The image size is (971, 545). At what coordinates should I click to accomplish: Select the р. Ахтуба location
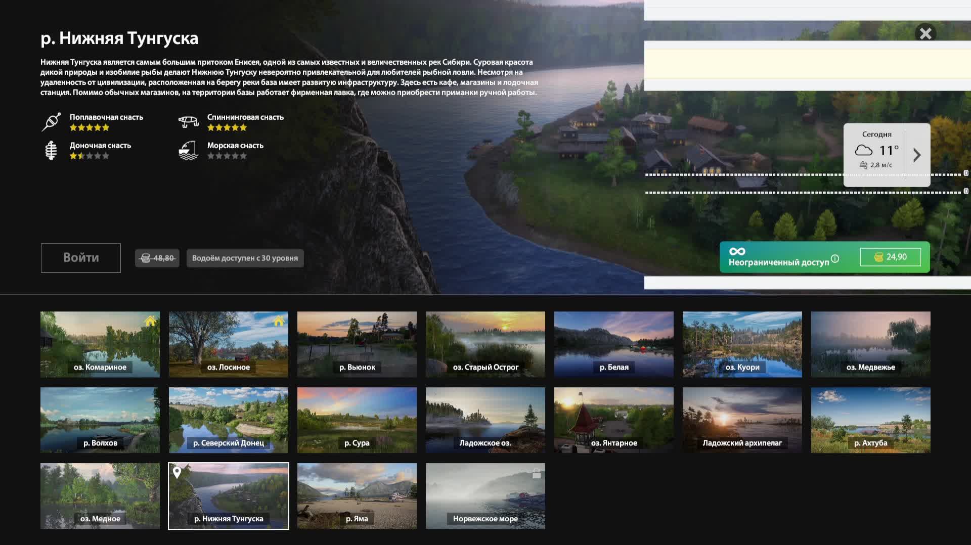(871, 420)
